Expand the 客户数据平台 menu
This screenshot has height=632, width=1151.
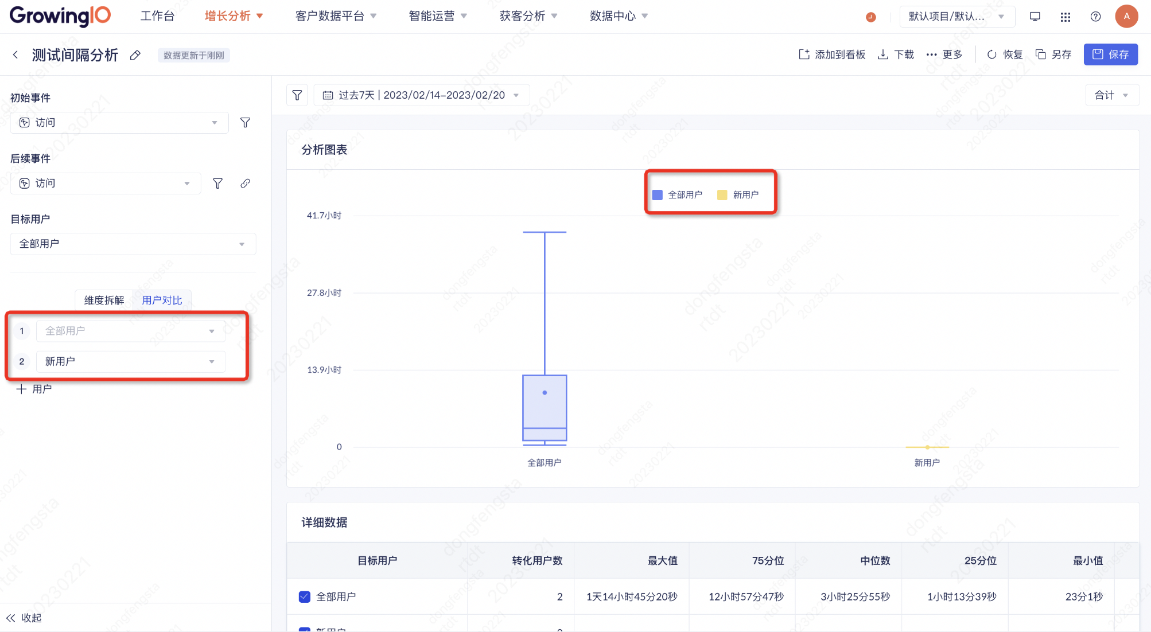tap(336, 16)
